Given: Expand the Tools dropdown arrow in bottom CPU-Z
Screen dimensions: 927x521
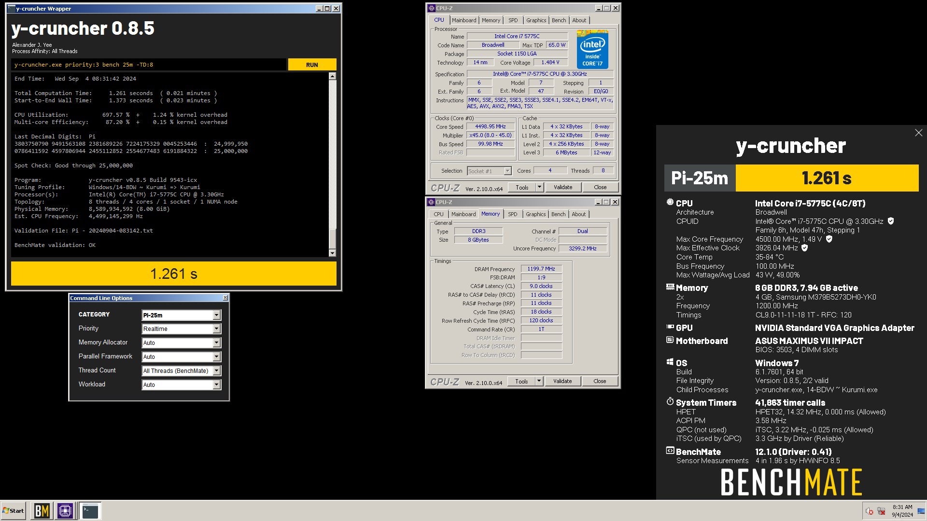Looking at the screenshot, I should coord(539,381).
